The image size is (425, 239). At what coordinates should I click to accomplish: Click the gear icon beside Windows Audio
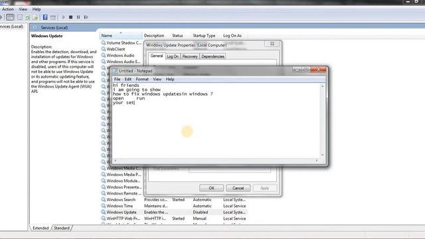104,55
